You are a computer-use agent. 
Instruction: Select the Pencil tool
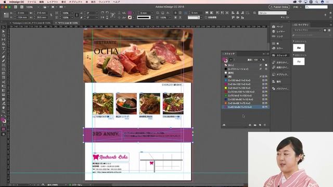point(4,61)
